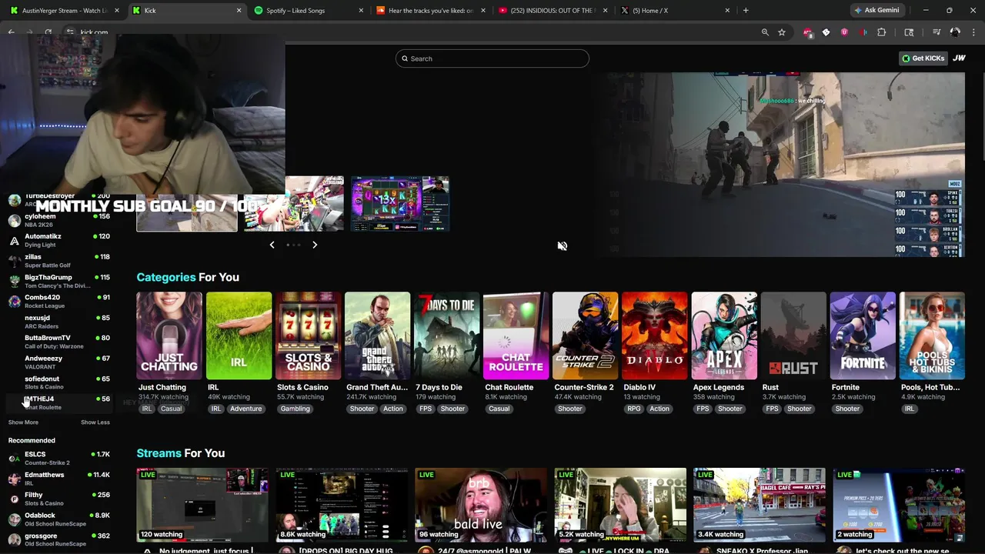Click Show More in the sidebar
985x554 pixels.
[x=23, y=422]
